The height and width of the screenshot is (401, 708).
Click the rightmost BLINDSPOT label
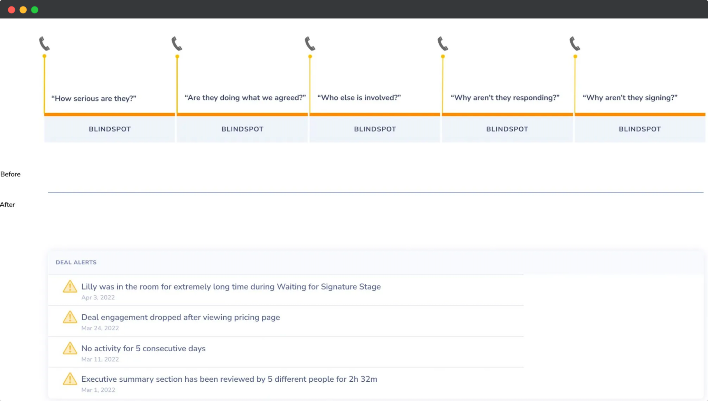[x=639, y=129]
